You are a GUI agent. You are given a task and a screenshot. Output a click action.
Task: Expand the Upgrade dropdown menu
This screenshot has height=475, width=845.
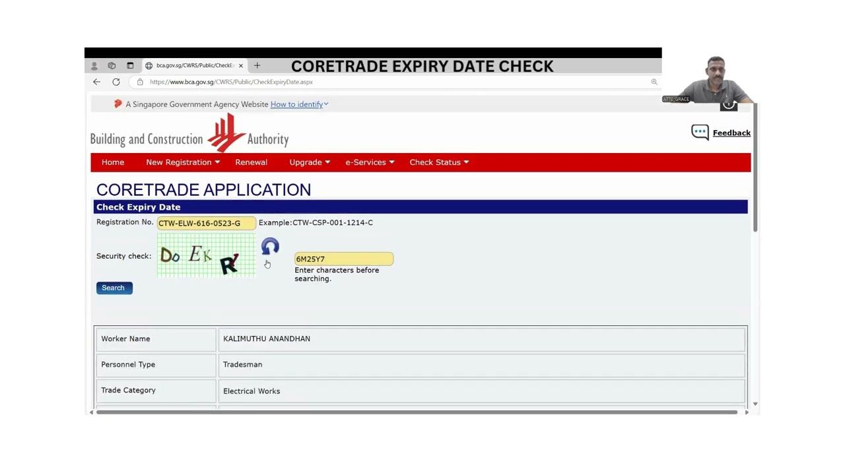[x=310, y=162]
